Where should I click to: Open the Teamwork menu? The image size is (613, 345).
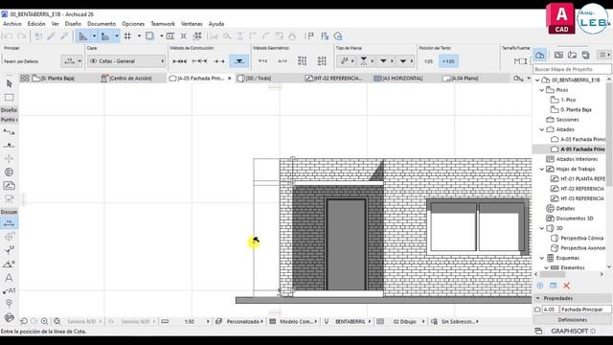pos(163,24)
